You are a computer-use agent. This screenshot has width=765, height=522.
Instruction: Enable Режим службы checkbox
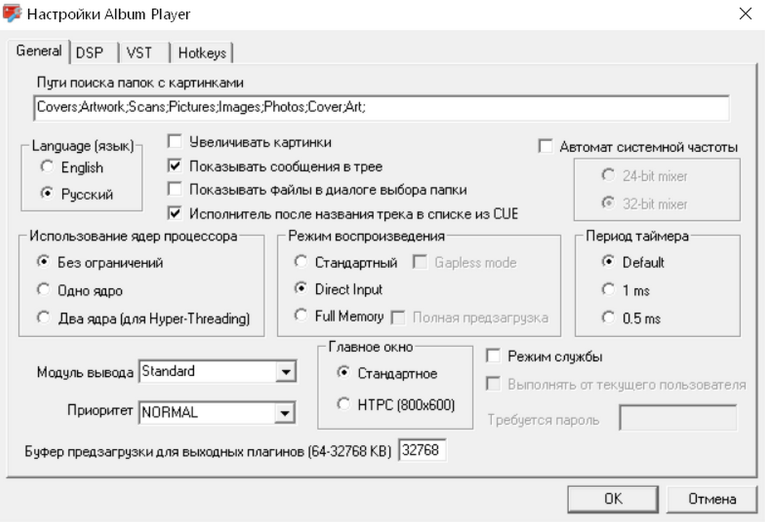(545, 356)
